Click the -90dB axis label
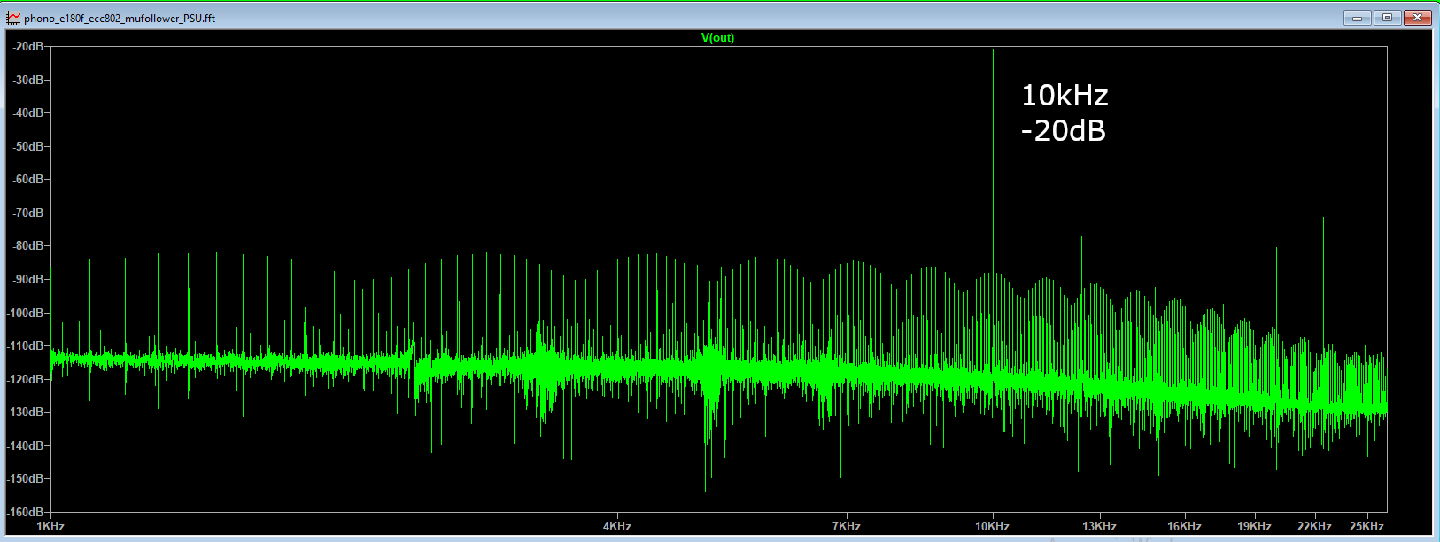Image resolution: width=1440 pixels, height=542 pixels. 28,279
